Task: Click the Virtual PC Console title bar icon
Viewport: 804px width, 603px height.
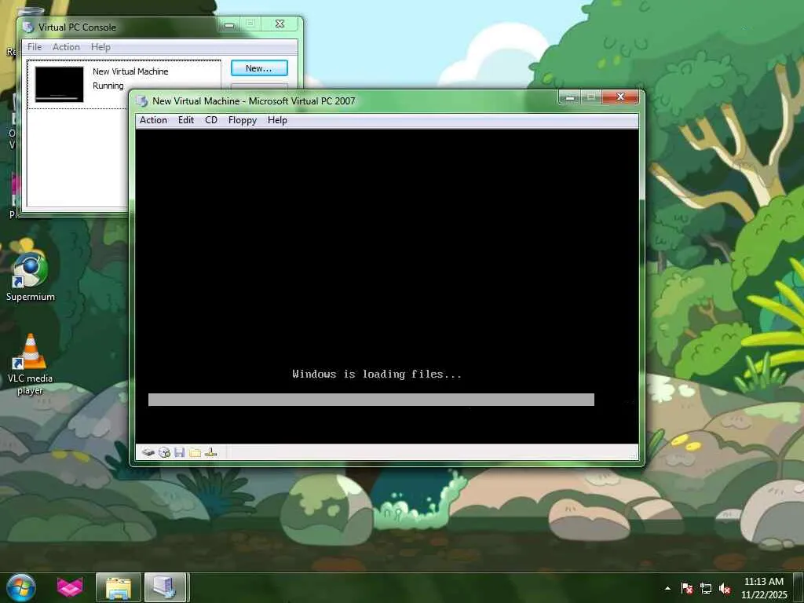Action: (x=28, y=27)
